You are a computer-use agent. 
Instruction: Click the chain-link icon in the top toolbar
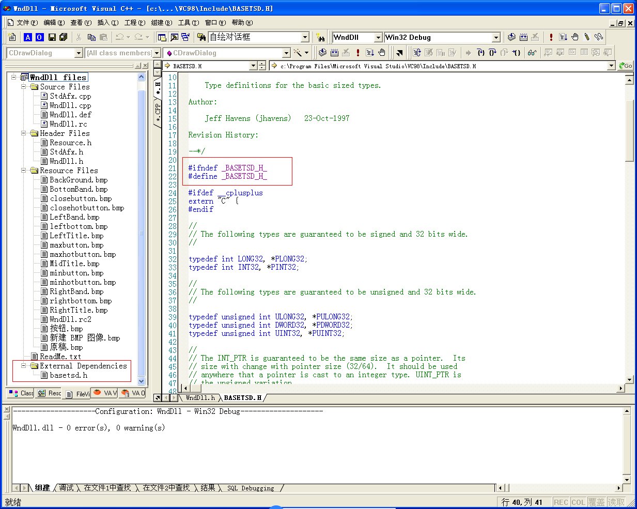[599, 37]
